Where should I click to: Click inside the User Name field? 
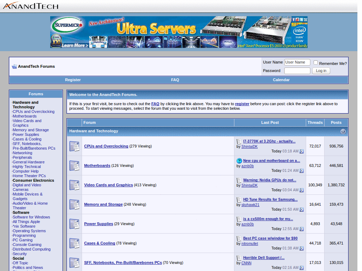pos(297,62)
